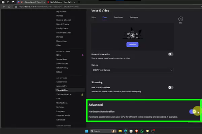
Task: Go to Content & Social settings
Action: pyautogui.click(x=63, y=20)
